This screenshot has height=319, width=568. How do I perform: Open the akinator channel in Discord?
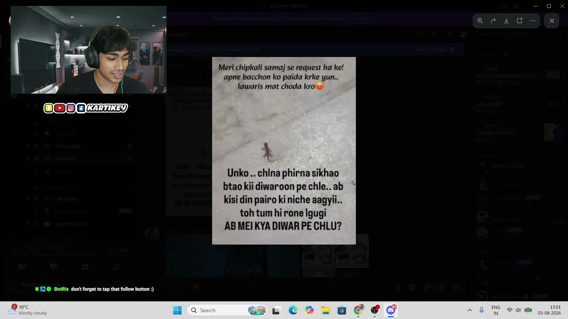pyautogui.click(x=67, y=199)
